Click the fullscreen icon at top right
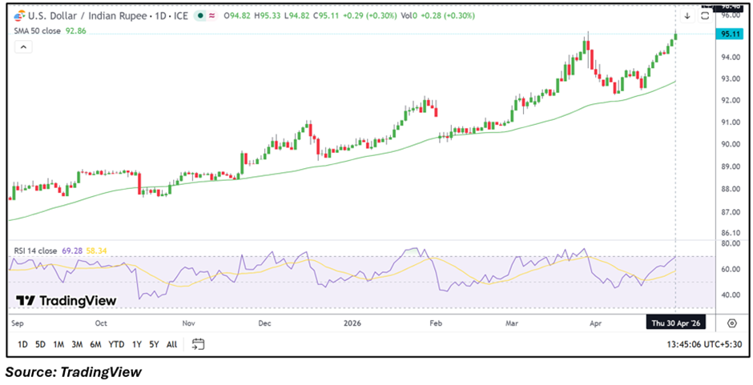753x385 pixels. [x=705, y=16]
